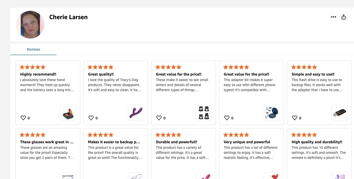Image resolution: width=354 pixels, height=179 pixels.
Task: Open flash drive product thumbnail
Action: pyautogui.click(x=340, y=113)
